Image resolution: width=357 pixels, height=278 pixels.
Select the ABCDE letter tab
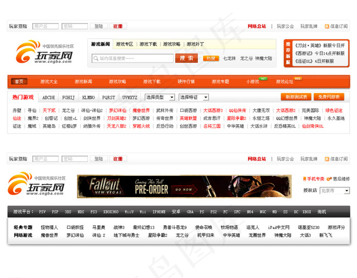pos(49,97)
